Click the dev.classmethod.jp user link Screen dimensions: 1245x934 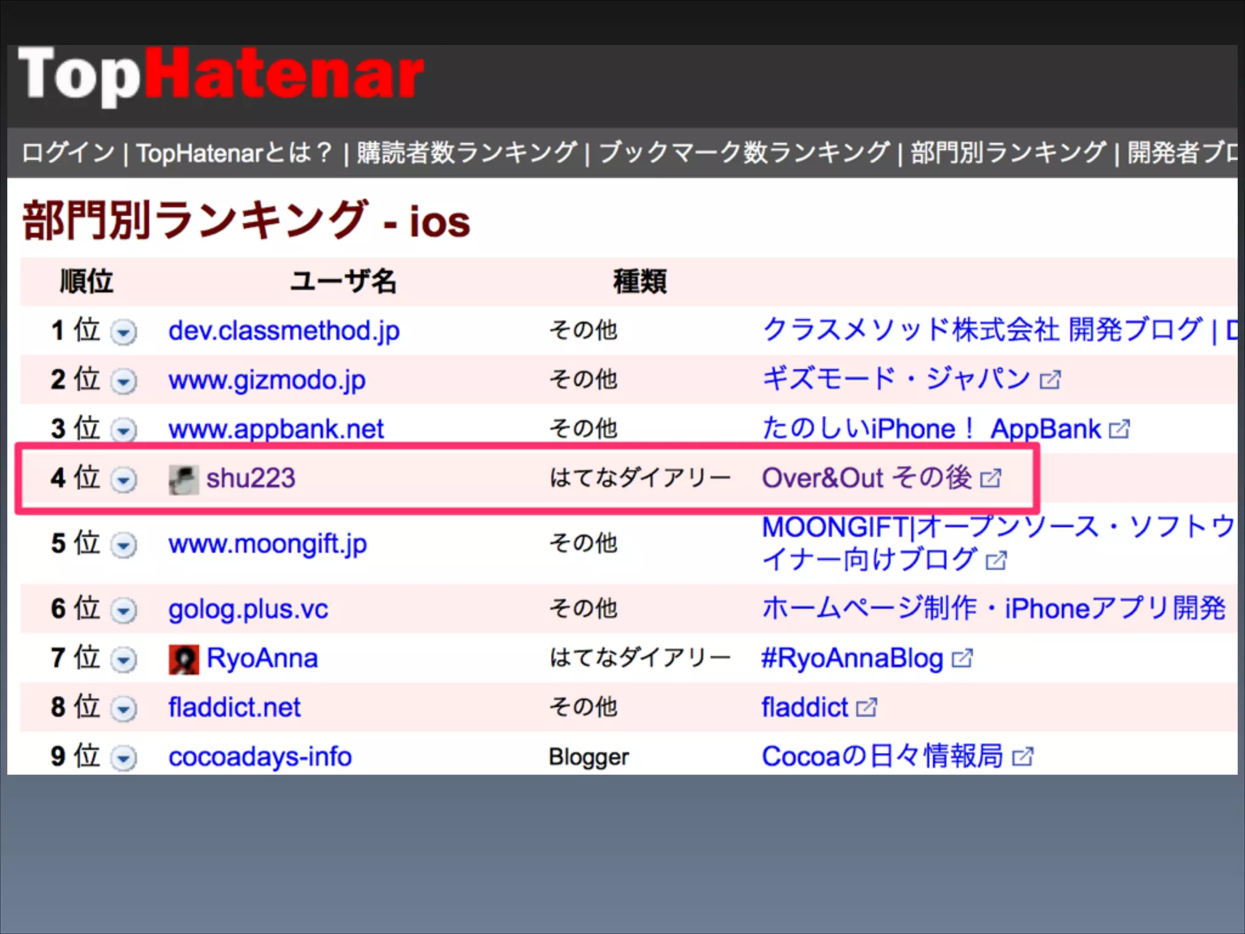284,331
